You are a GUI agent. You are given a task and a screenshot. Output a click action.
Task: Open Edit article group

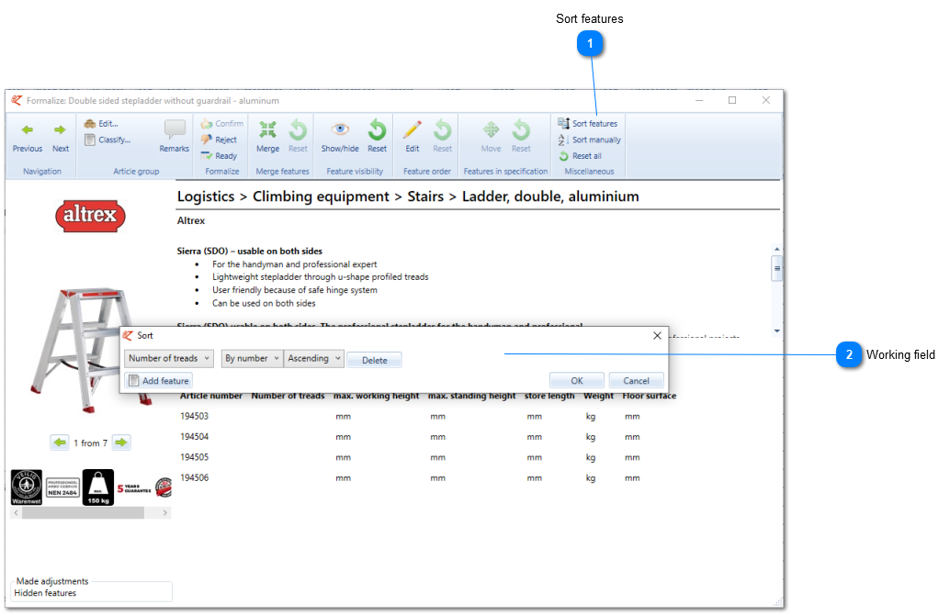101,123
